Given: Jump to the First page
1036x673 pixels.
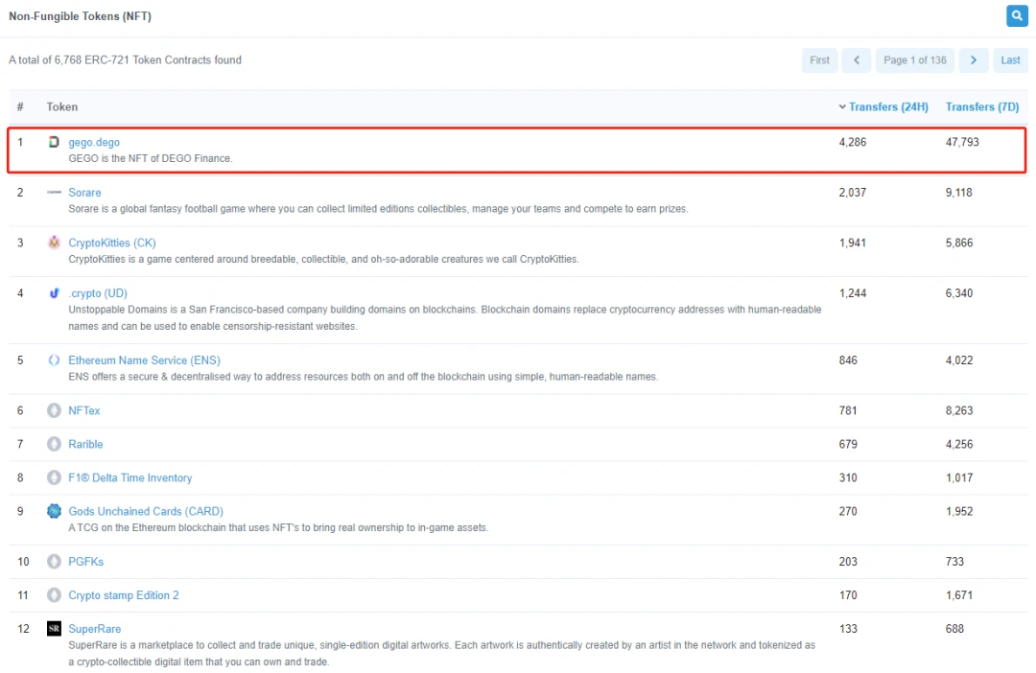Looking at the screenshot, I should [x=819, y=60].
